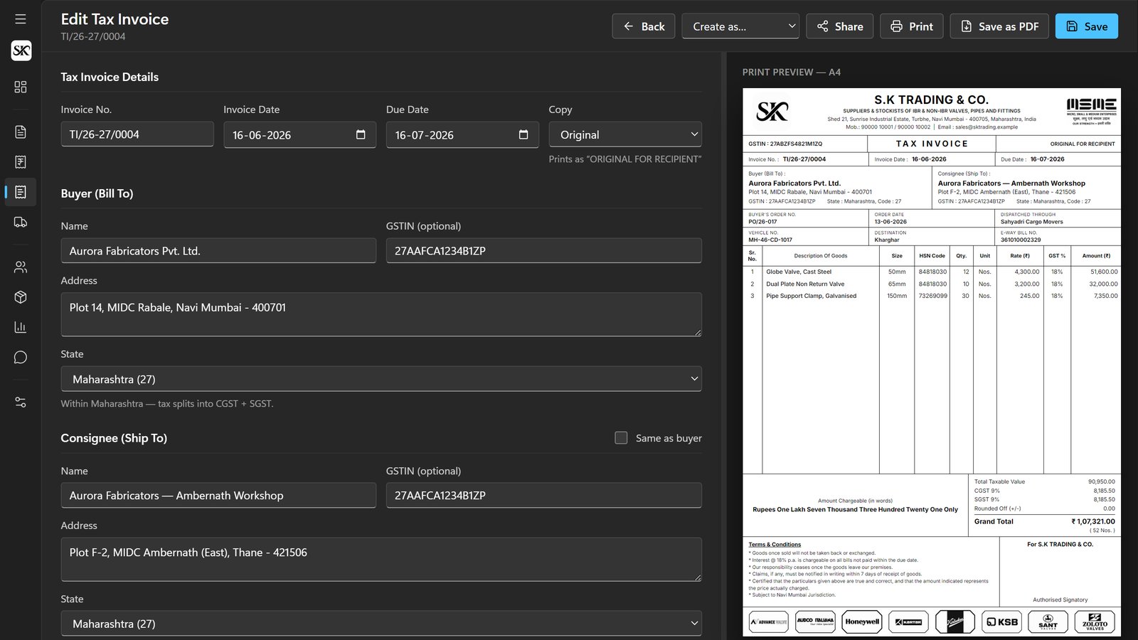Image resolution: width=1138 pixels, height=640 pixels.
Task: Click 'Dual Plate Non Return Valve' in preview
Action: click(805, 284)
